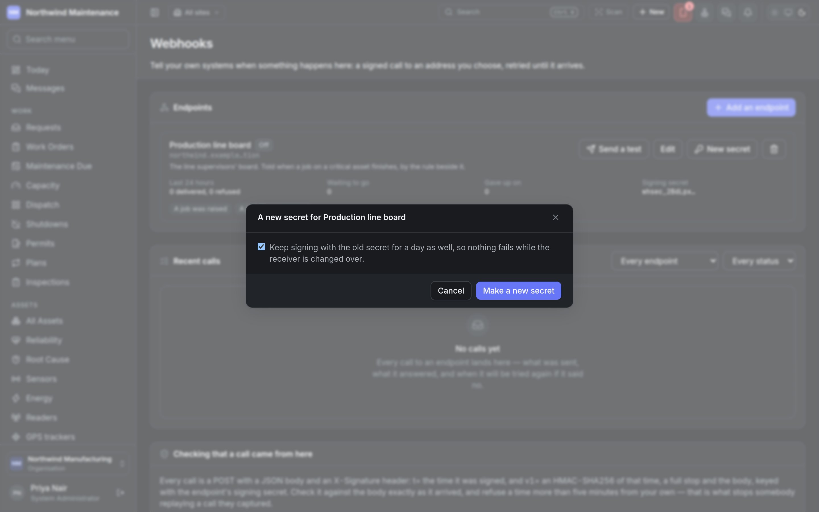Open Requests in the sidebar
819x512 pixels.
(x=68, y=128)
